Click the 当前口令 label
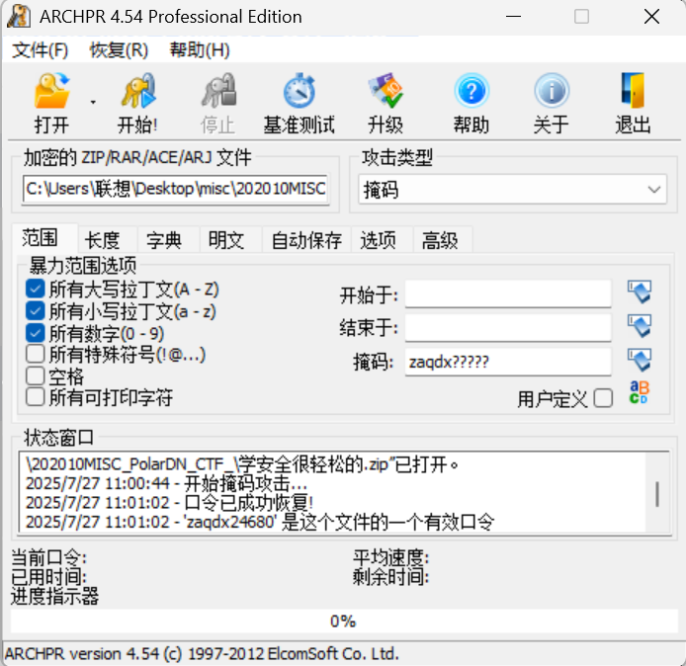Image resolution: width=686 pixels, height=666 pixels. [x=48, y=557]
